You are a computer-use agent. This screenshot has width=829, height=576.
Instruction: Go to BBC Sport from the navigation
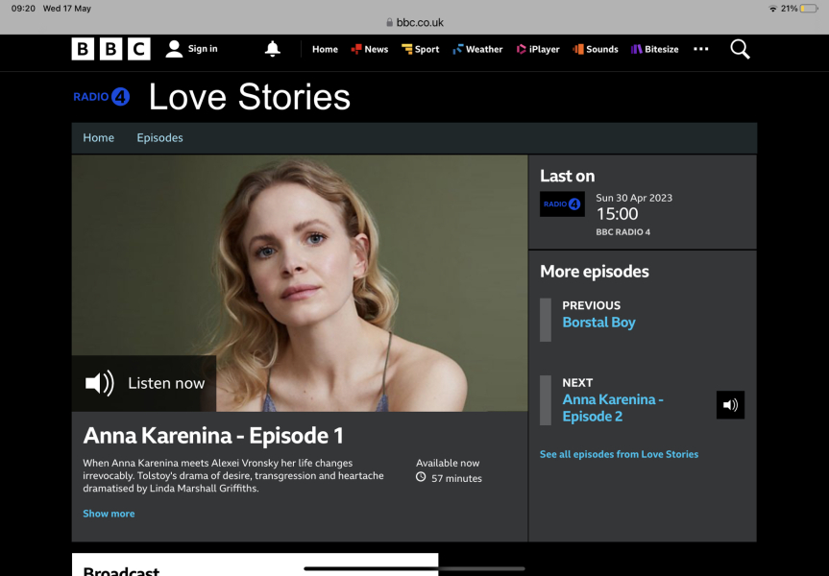[421, 49]
